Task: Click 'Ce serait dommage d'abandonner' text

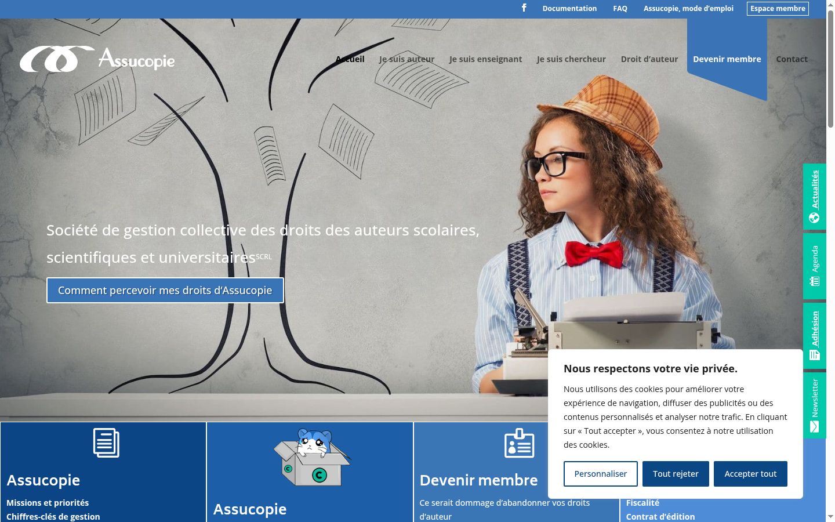Action: pyautogui.click(x=504, y=509)
